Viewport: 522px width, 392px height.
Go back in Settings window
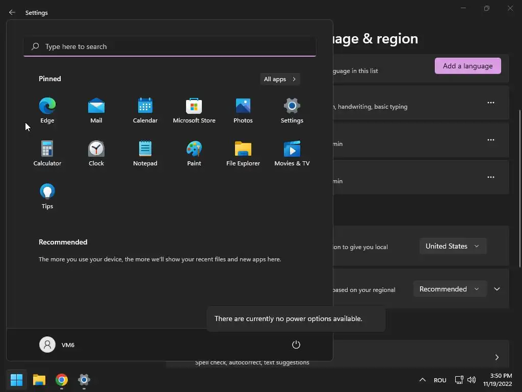coord(12,12)
